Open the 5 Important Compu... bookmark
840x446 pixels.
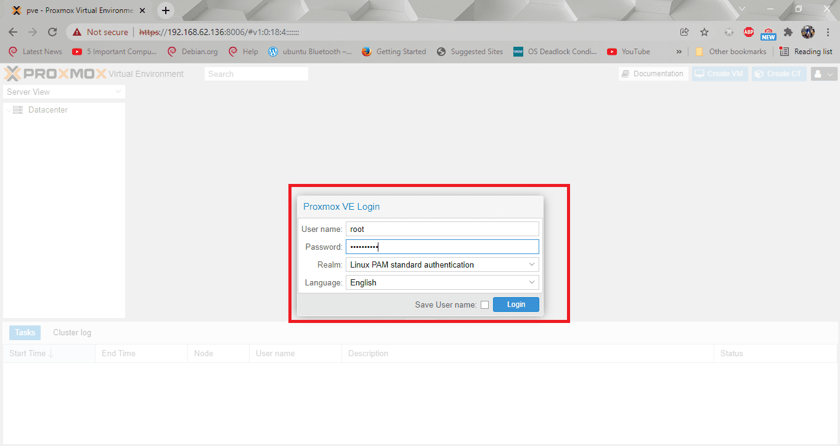click(115, 52)
